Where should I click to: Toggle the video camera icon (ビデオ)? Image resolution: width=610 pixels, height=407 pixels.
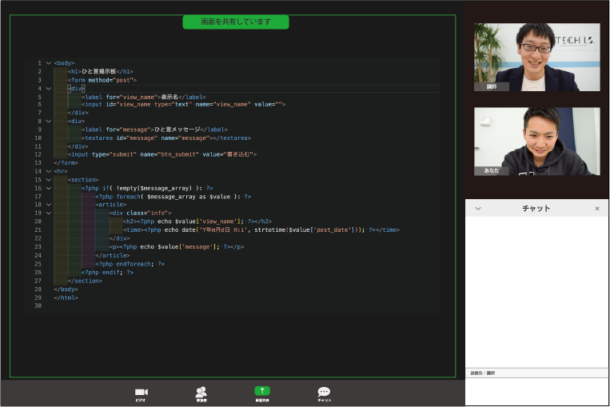[x=142, y=392]
